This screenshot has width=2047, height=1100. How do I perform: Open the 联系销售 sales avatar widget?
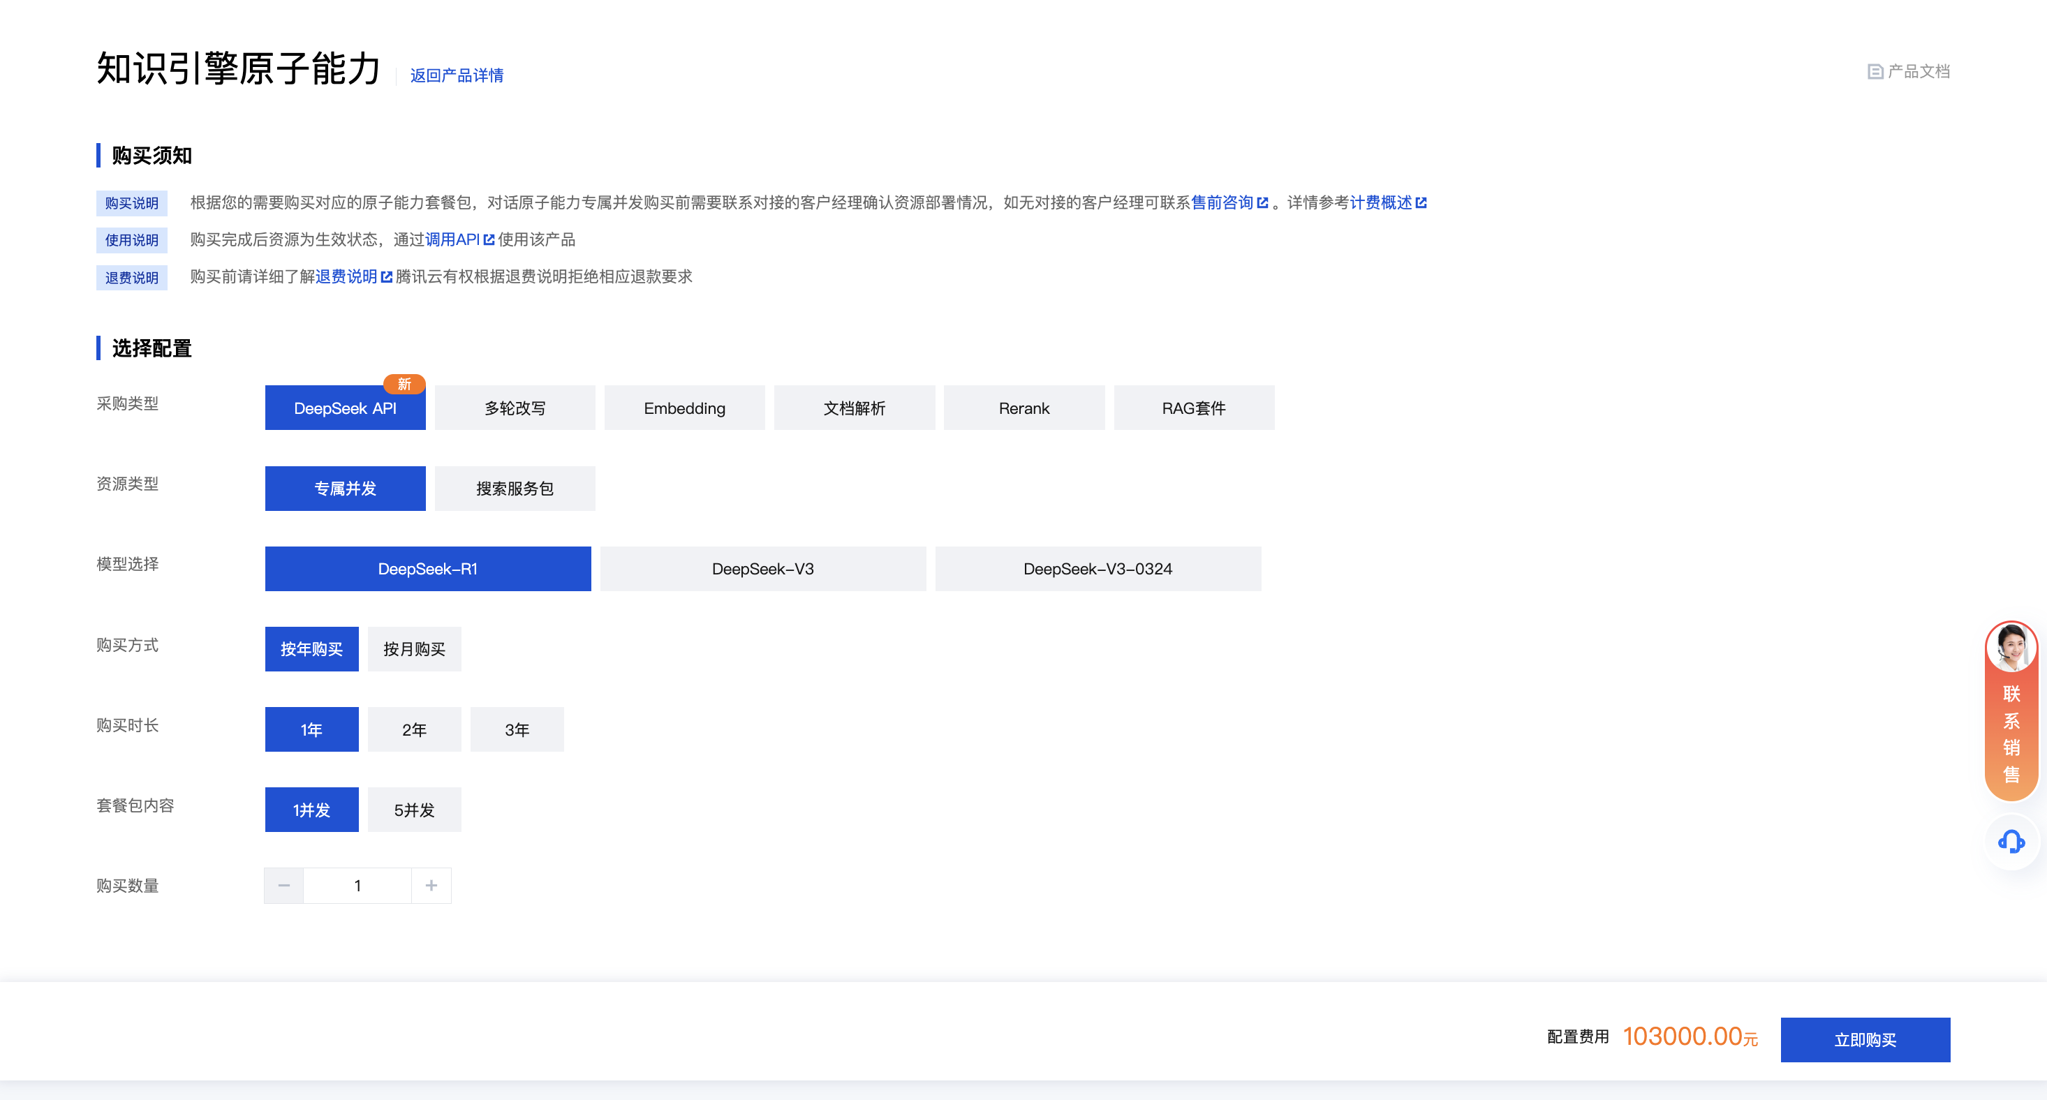[2011, 710]
